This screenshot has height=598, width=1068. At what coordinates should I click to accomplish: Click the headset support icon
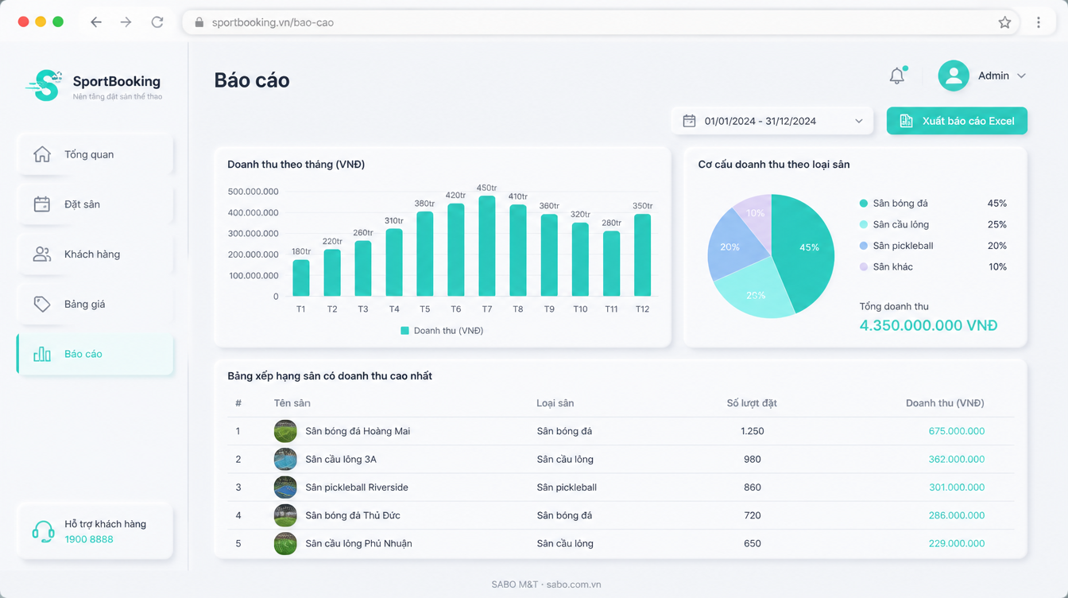pyautogui.click(x=43, y=531)
